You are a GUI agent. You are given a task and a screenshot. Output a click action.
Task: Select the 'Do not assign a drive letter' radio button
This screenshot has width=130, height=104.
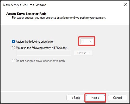point(13,61)
